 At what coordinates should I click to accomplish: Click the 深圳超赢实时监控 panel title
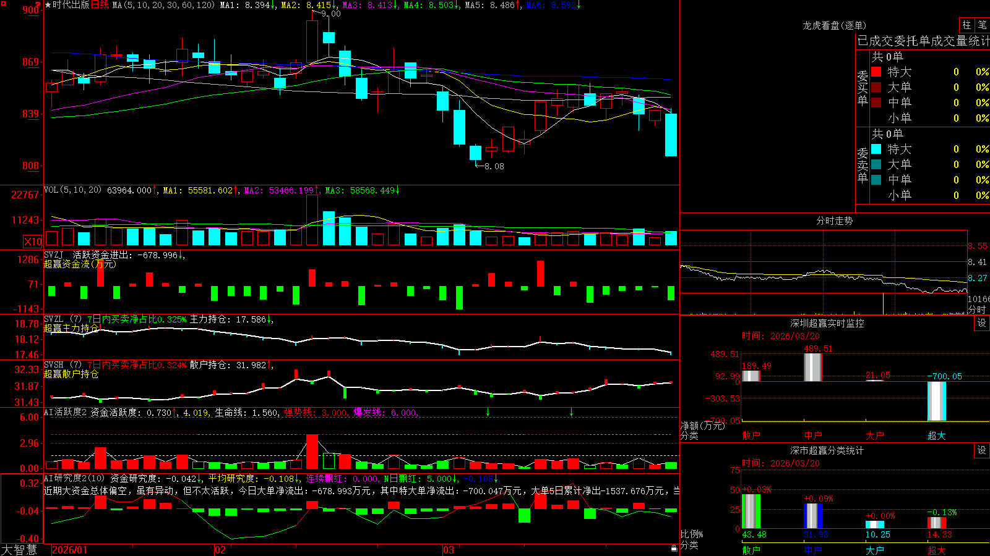[x=827, y=323]
